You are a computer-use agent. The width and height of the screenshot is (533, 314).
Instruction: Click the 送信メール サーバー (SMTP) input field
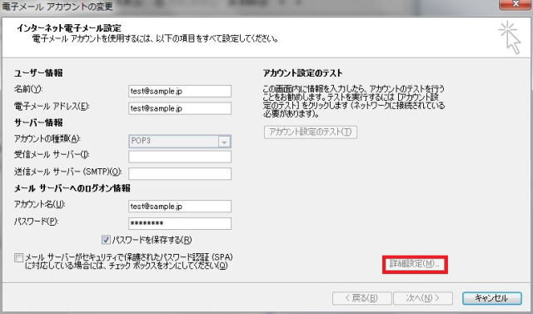point(180,173)
